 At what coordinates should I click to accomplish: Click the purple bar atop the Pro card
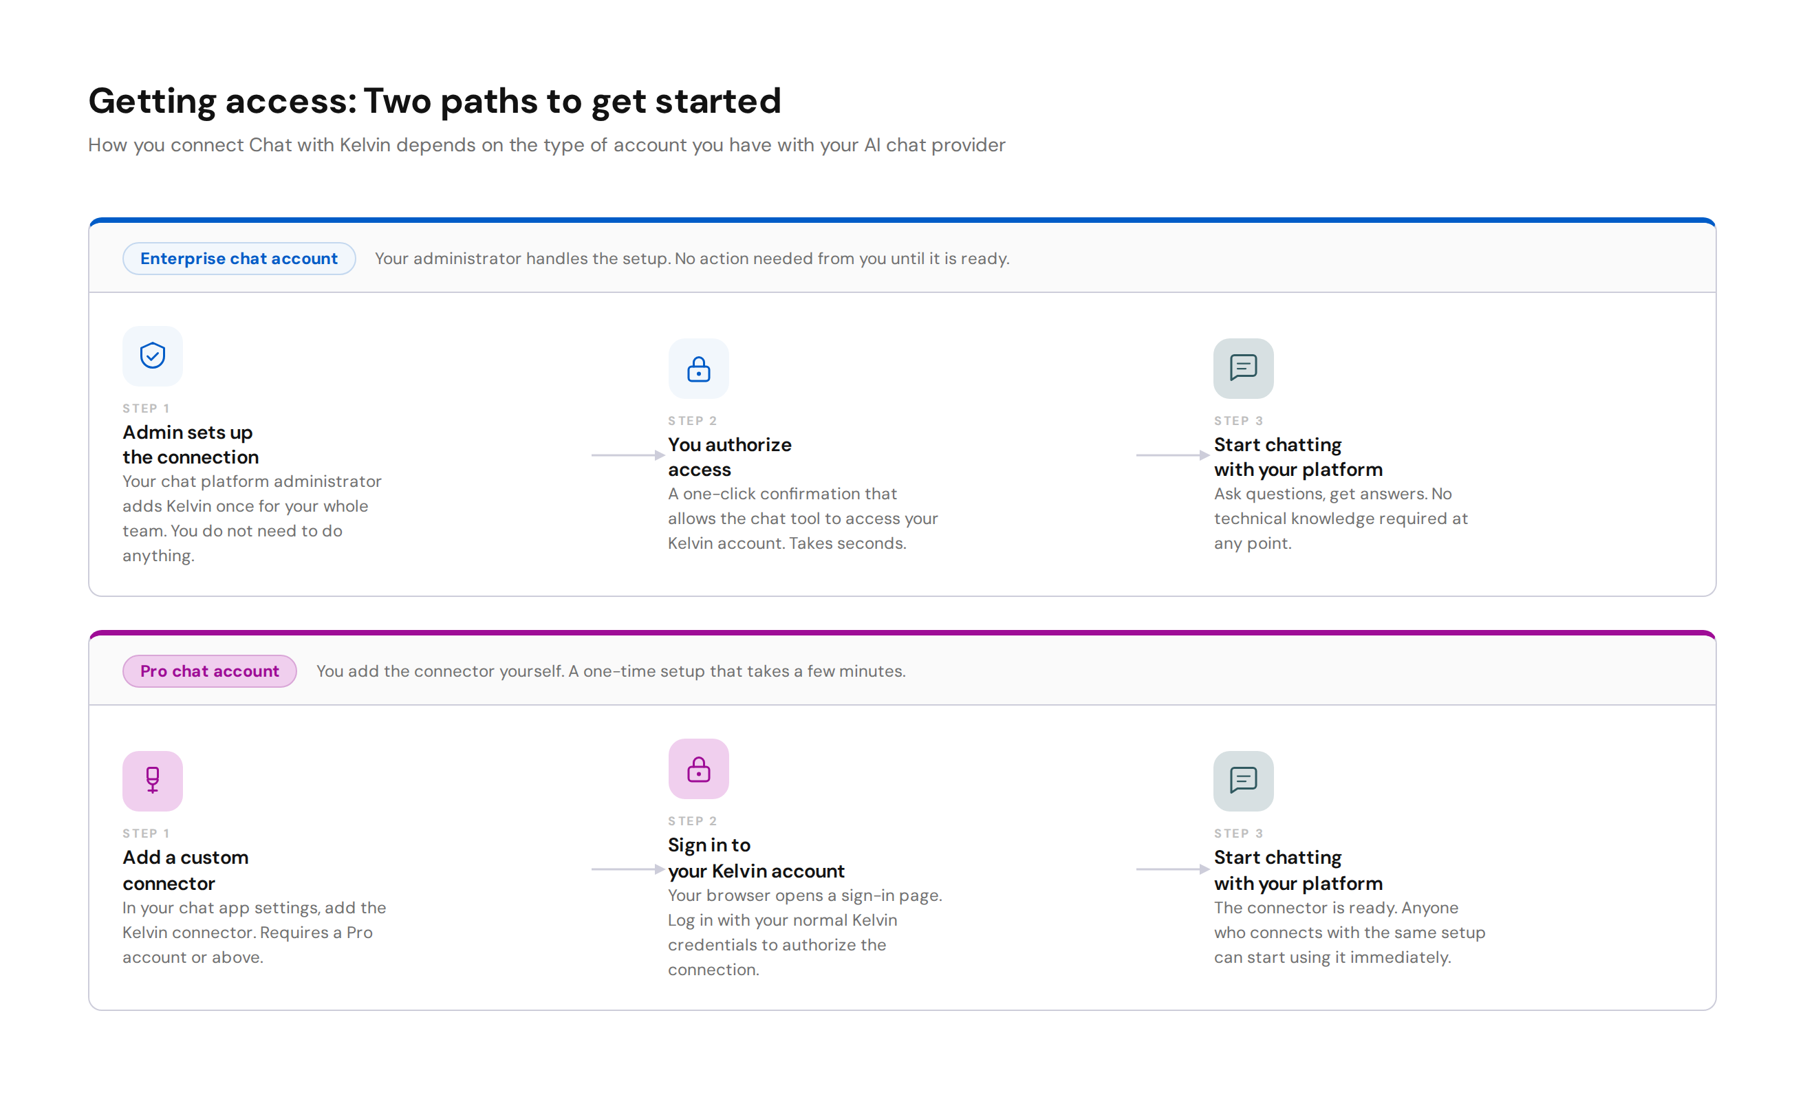click(x=902, y=633)
